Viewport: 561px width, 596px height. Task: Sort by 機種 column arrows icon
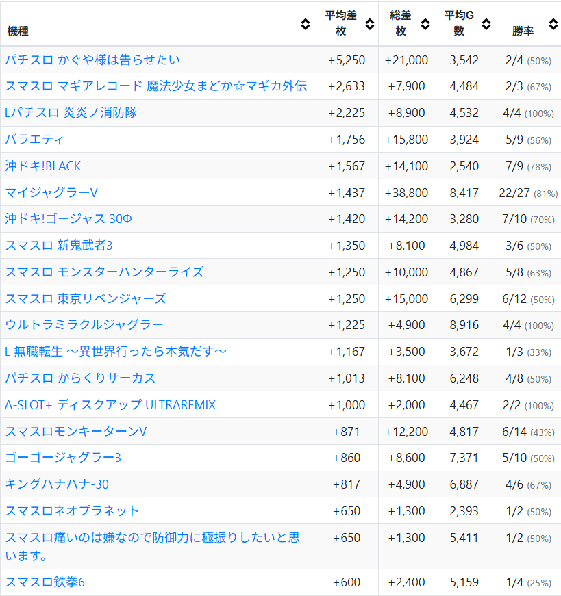coord(306,25)
